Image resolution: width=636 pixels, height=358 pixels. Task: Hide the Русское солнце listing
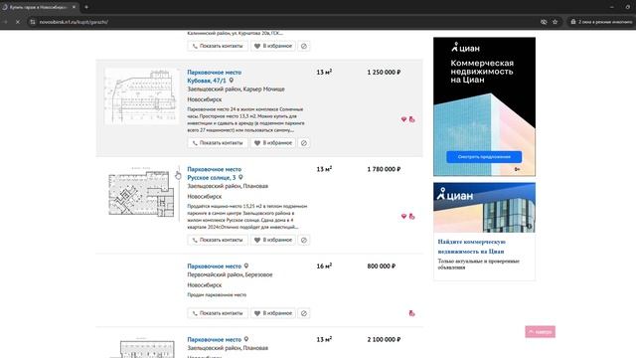pyautogui.click(x=304, y=240)
